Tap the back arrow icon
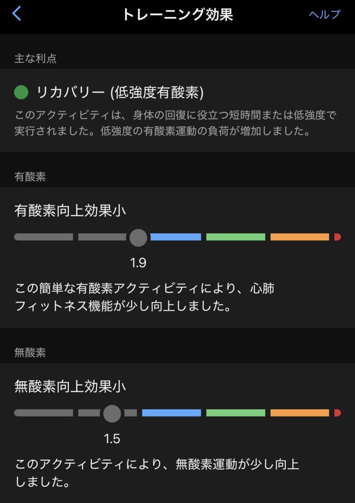This screenshot has height=503, width=355. click(x=17, y=14)
